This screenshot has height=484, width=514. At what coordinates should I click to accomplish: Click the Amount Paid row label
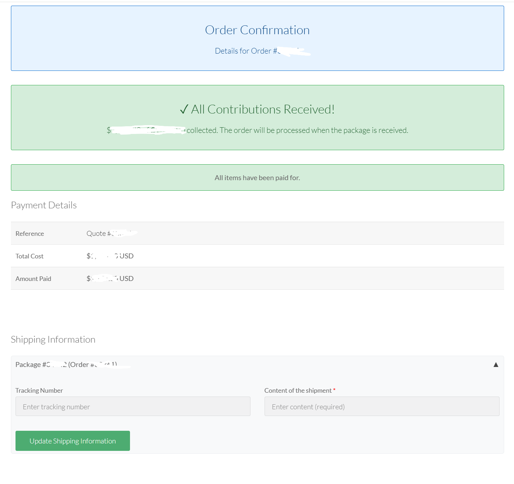pyautogui.click(x=33, y=278)
